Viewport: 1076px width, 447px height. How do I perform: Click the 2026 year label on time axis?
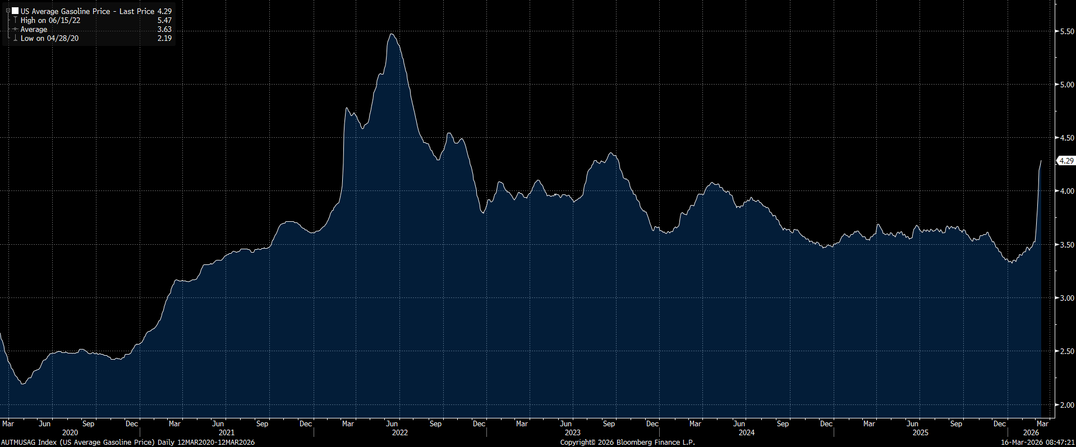(x=1031, y=432)
